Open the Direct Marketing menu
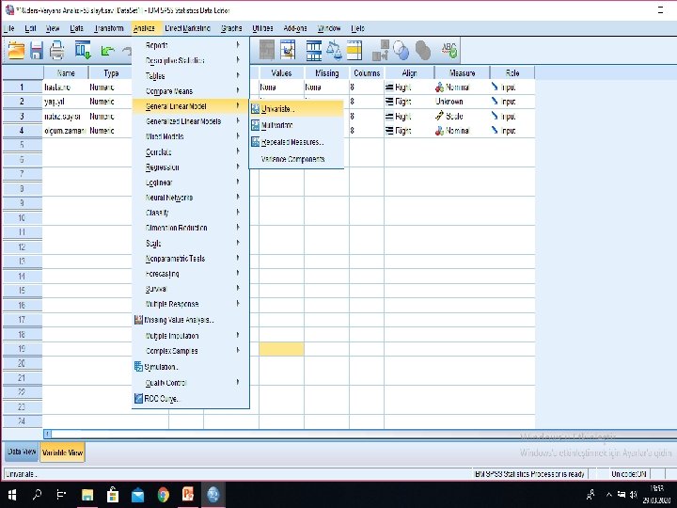Viewport: 677px width, 508px height. pos(187,28)
